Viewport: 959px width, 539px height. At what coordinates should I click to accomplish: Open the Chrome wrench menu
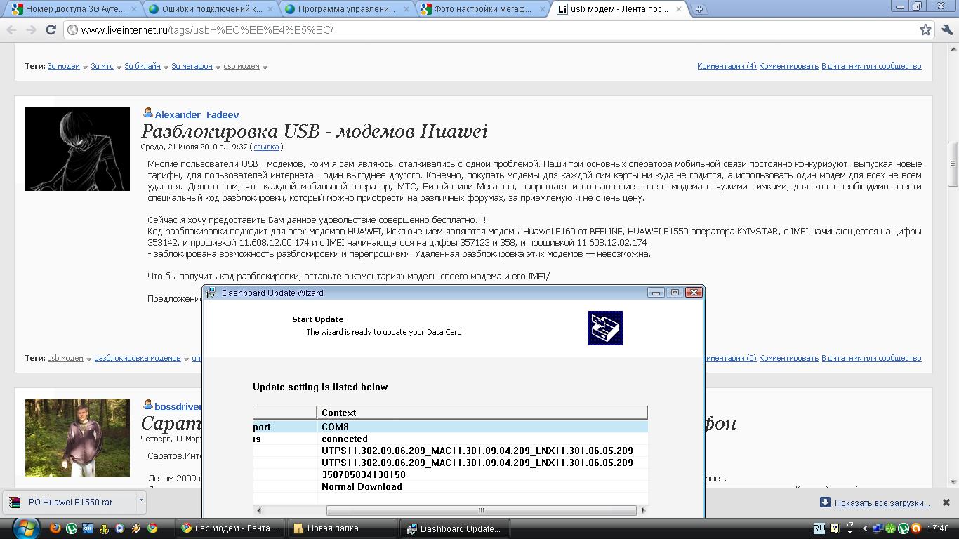pos(946,30)
